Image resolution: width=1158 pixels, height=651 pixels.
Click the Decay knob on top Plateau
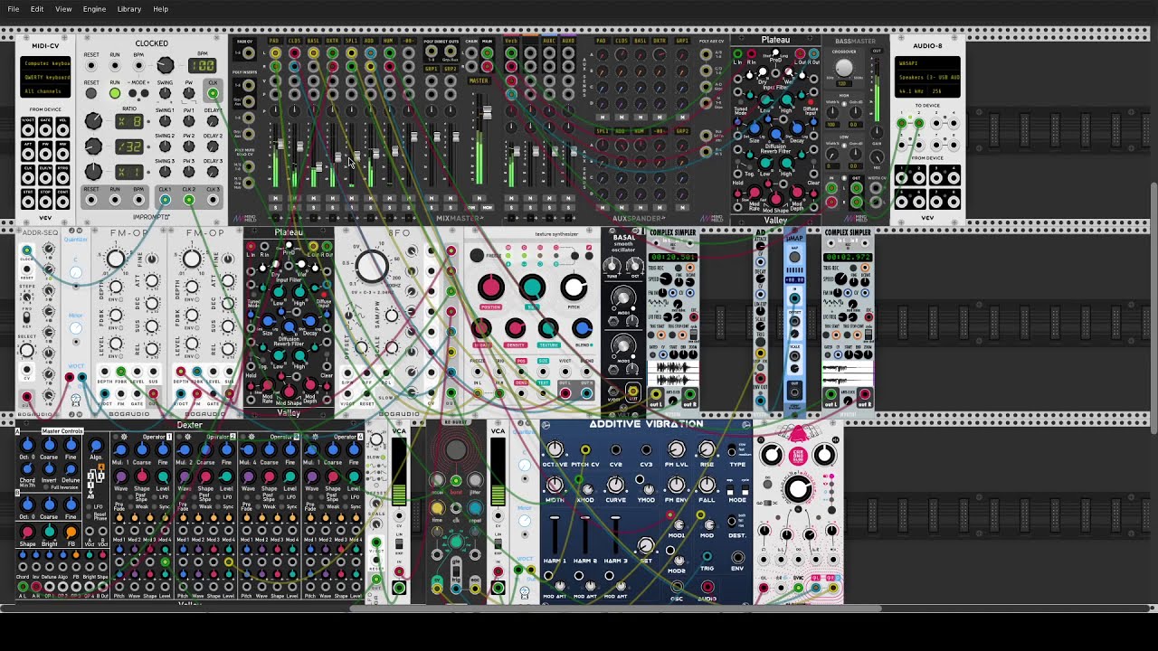point(797,127)
